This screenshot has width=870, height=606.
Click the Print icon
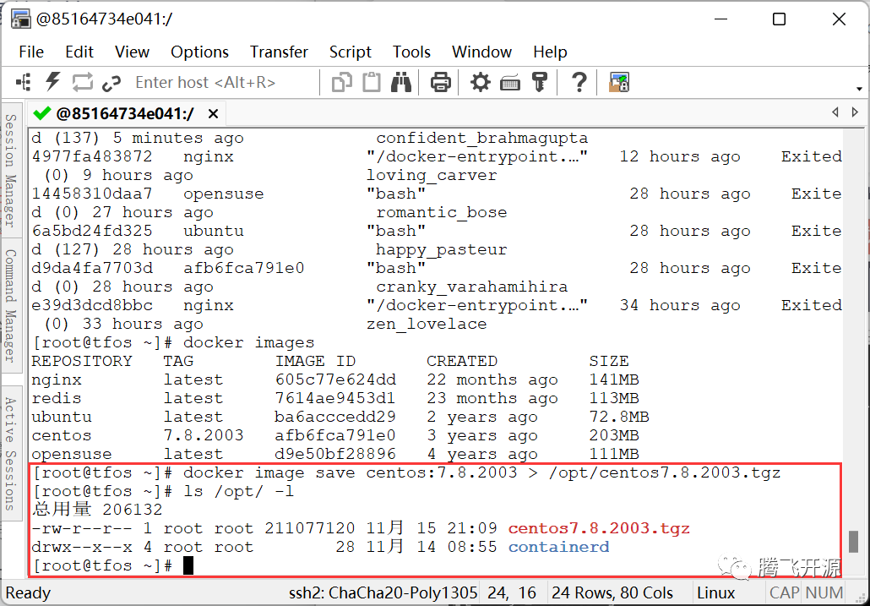click(441, 83)
